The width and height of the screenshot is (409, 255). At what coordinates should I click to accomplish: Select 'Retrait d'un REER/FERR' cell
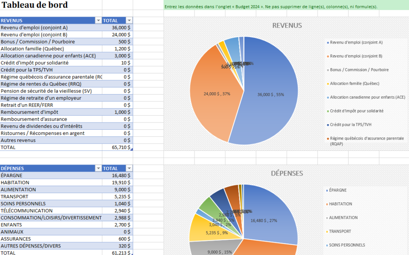coord(51,105)
